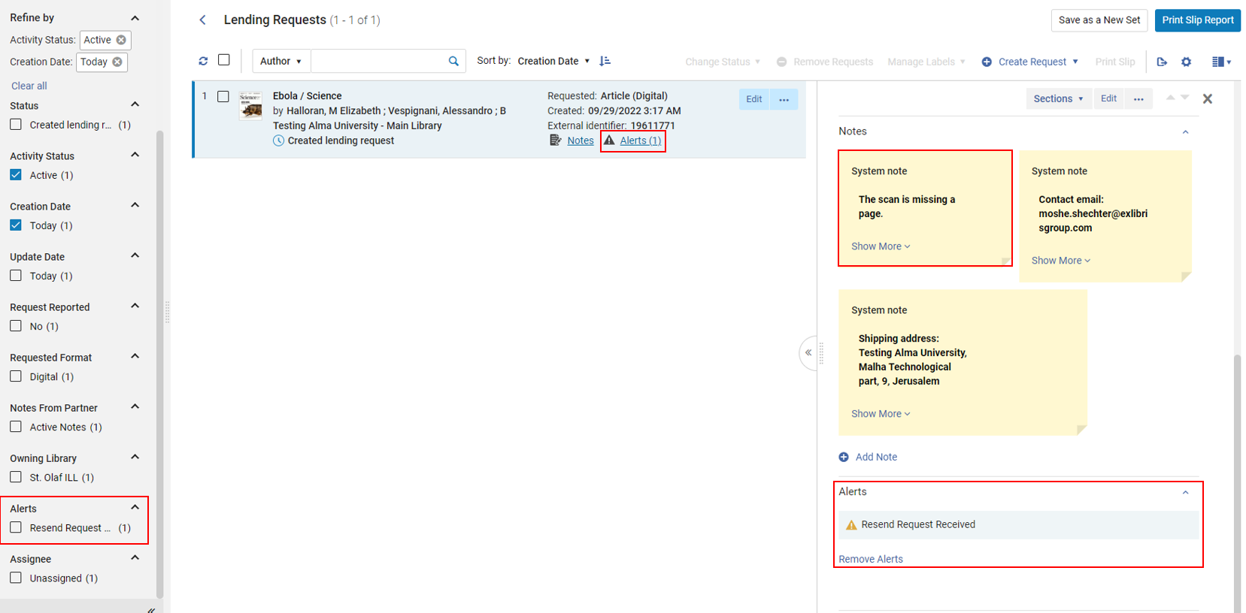Click the Create Request plus icon
This screenshot has width=1246, height=613.
pyautogui.click(x=987, y=62)
